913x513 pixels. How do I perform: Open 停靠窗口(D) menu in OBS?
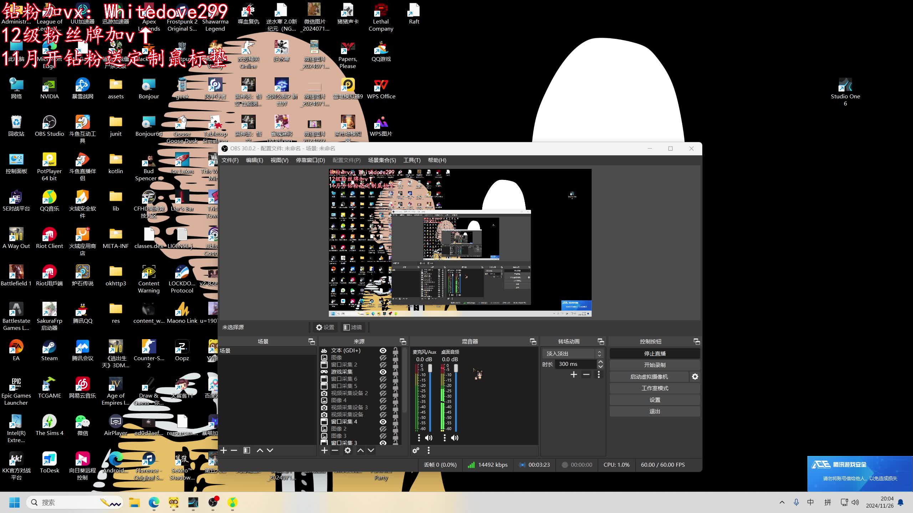pos(310,160)
